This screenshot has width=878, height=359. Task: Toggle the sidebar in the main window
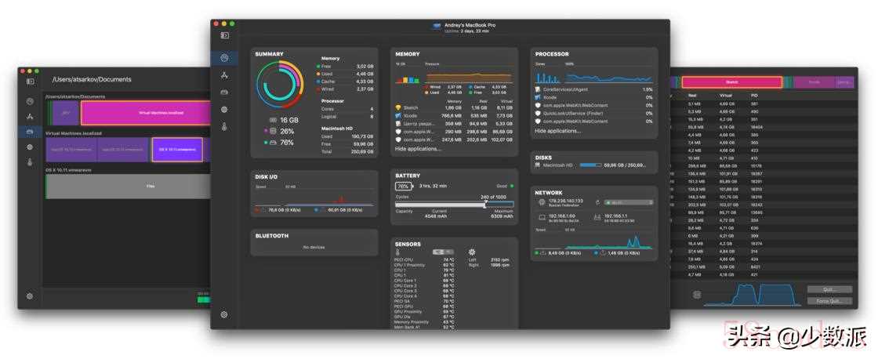point(225,35)
